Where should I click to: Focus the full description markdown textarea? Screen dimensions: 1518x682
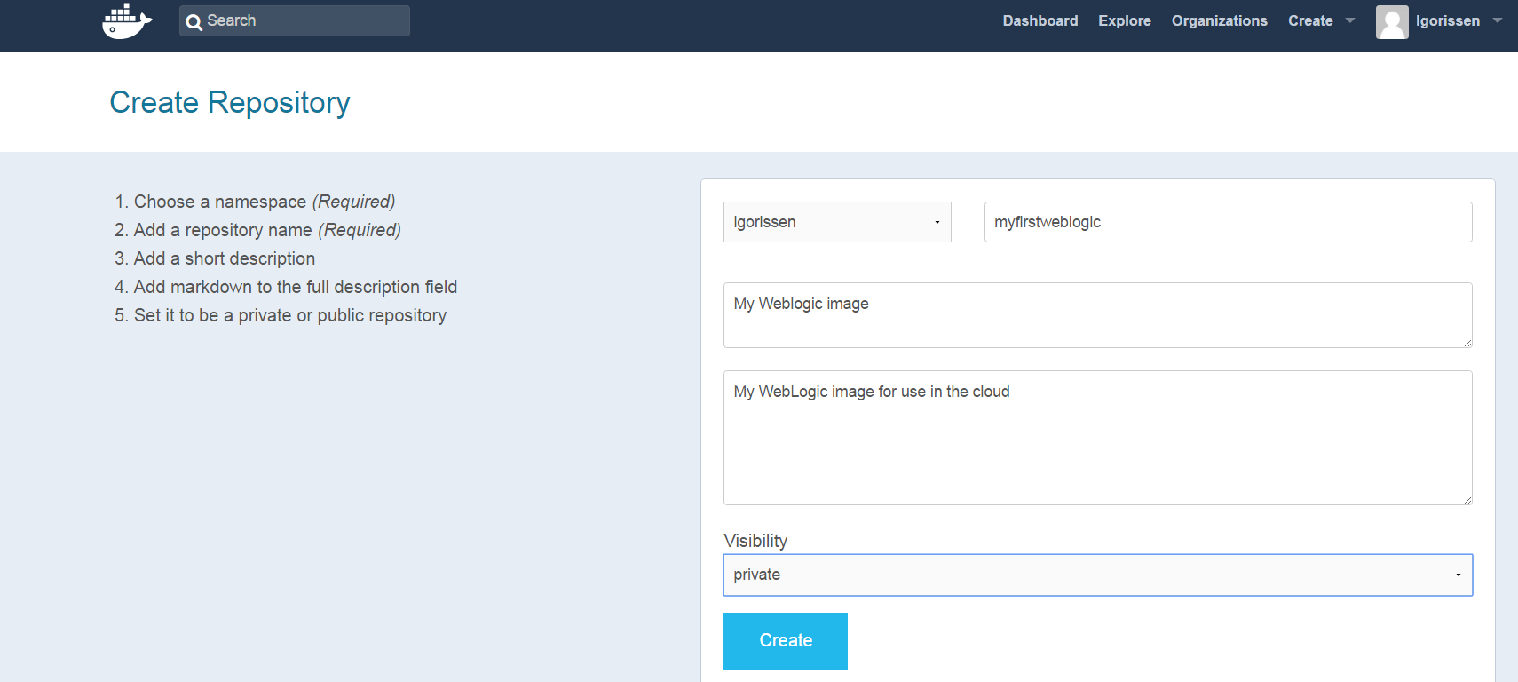tap(1096, 437)
